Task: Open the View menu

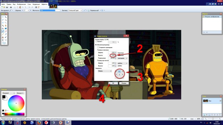Action: click(14, 4)
